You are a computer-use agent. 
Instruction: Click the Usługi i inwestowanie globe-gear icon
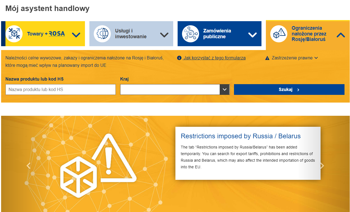[x=102, y=34]
